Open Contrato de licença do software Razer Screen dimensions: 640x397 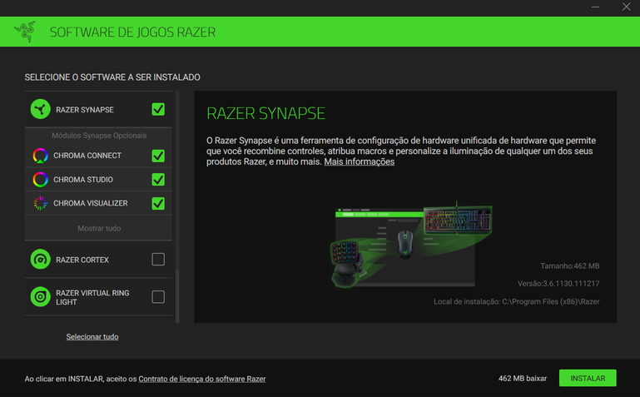[x=202, y=379]
